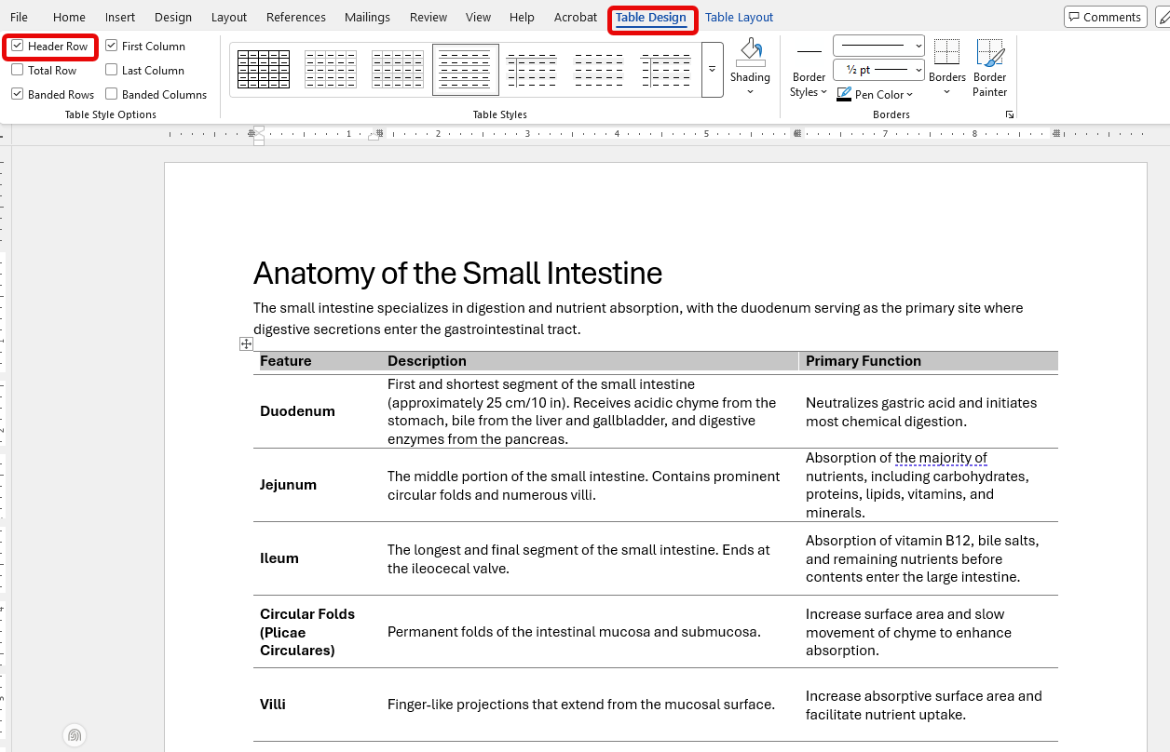Open the Borders group dialog launcher

(1009, 114)
